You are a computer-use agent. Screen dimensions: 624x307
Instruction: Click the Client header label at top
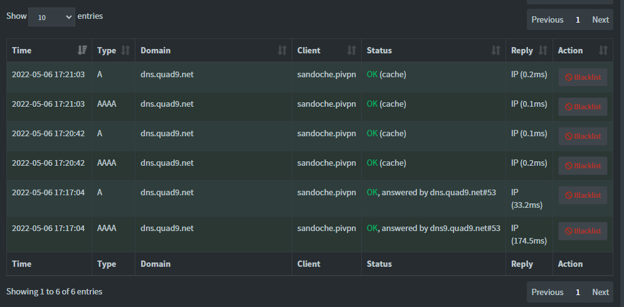click(x=309, y=51)
